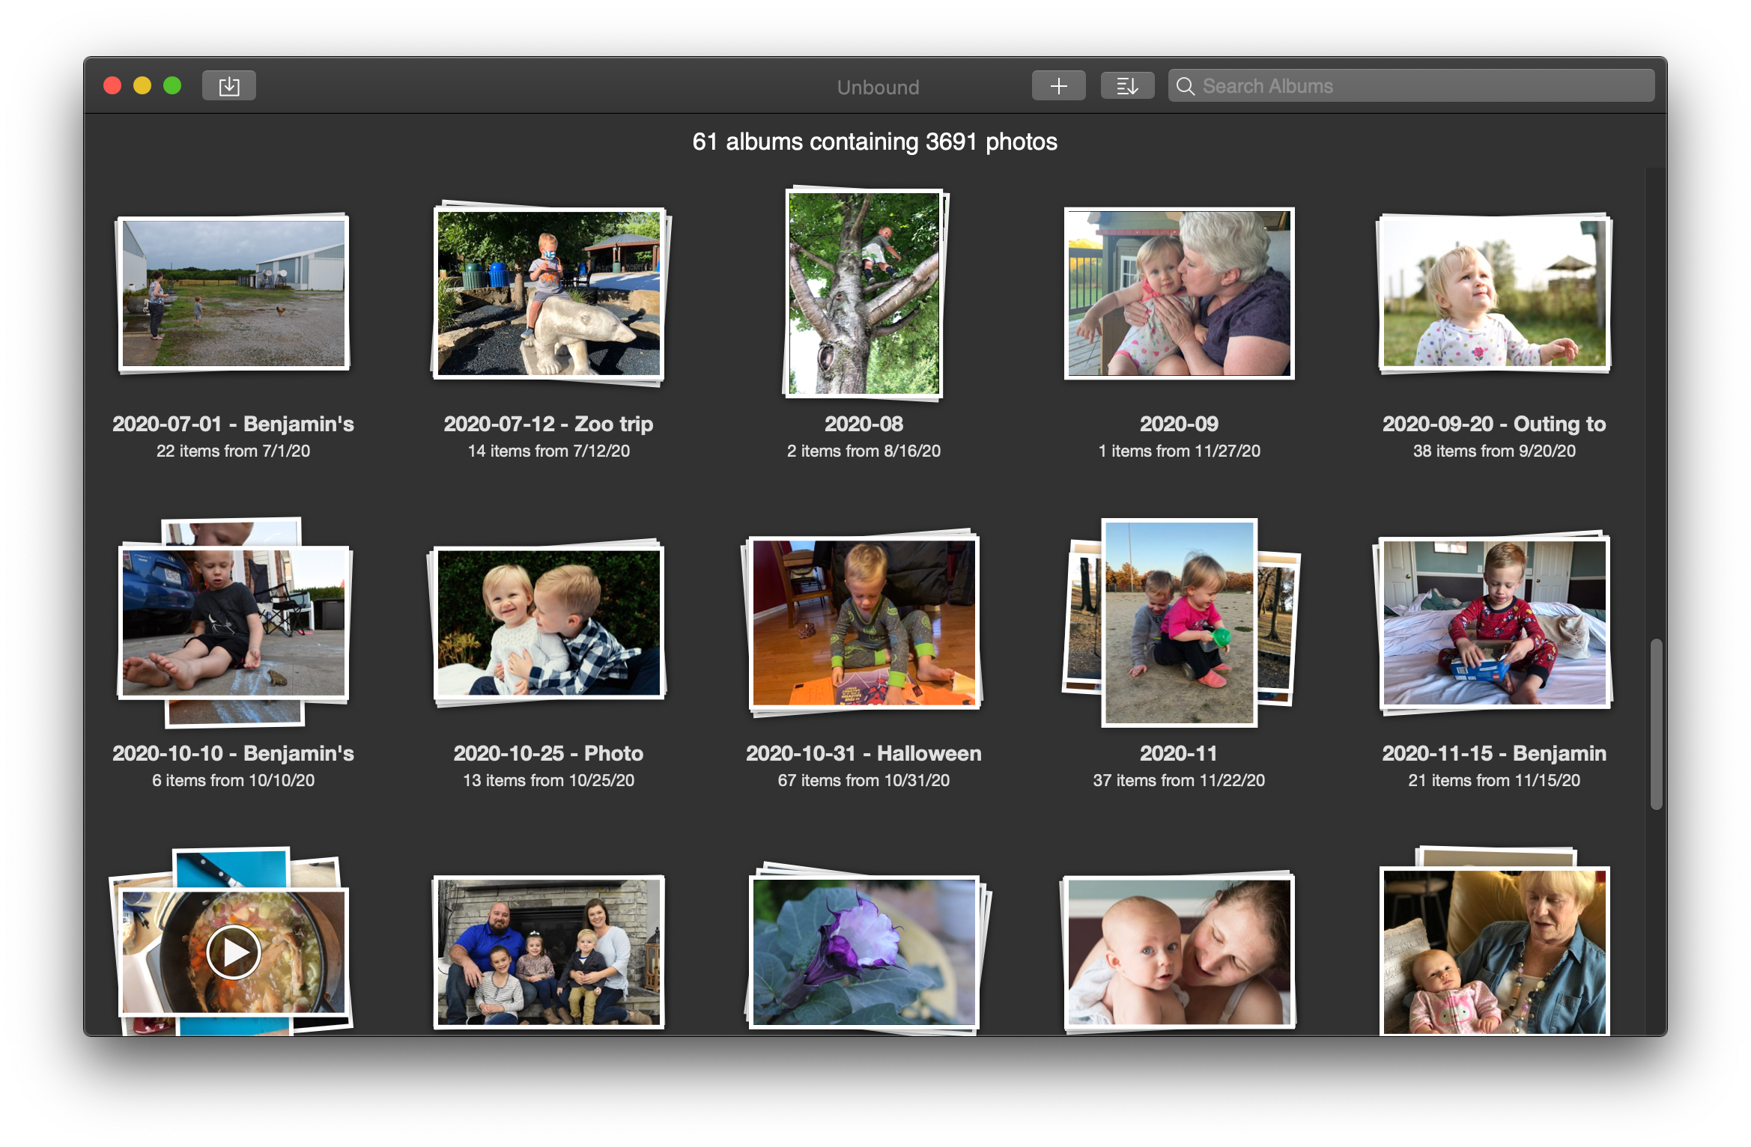The image size is (1751, 1147).
Task: Click the green fullscreen window button
Action: tap(172, 86)
